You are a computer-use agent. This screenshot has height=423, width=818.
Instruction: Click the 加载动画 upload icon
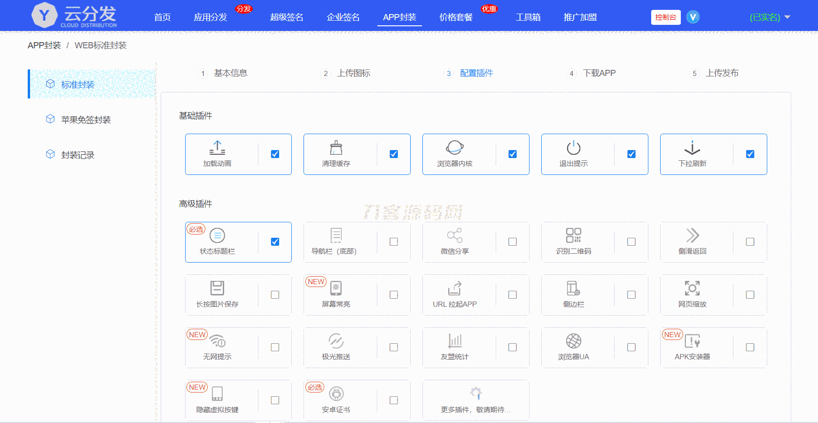coord(217,148)
